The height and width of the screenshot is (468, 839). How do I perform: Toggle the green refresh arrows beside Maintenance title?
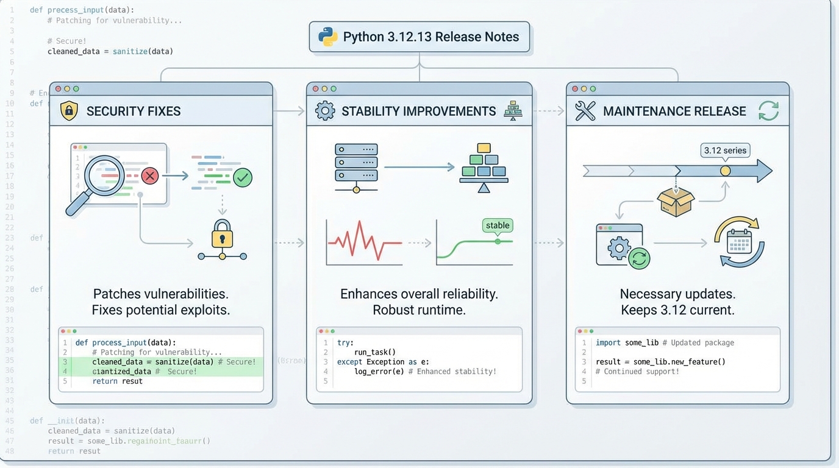768,111
